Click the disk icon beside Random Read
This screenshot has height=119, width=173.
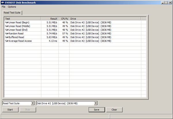click(x=7, y=34)
